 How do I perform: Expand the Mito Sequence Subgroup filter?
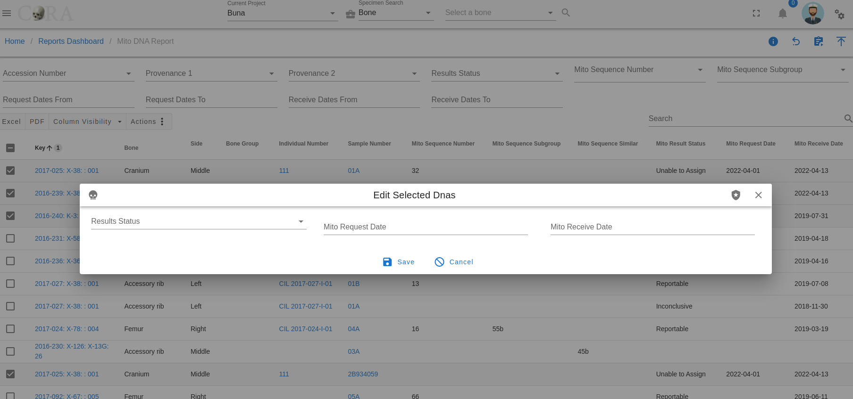coord(783,70)
